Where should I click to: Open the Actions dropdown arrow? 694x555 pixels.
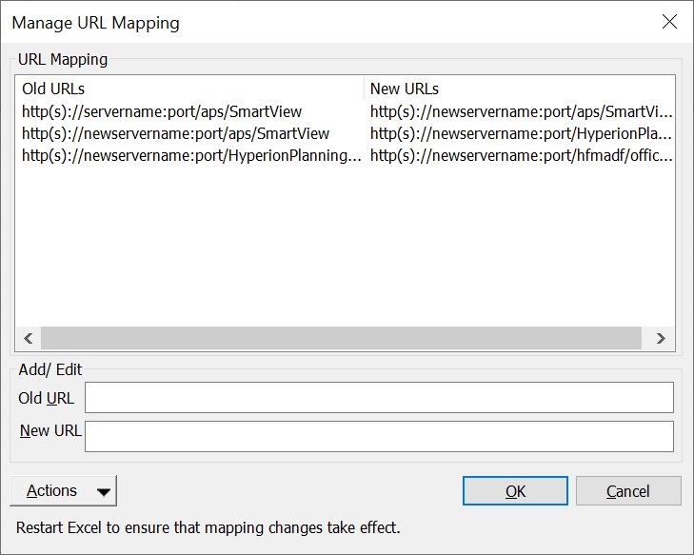click(103, 491)
